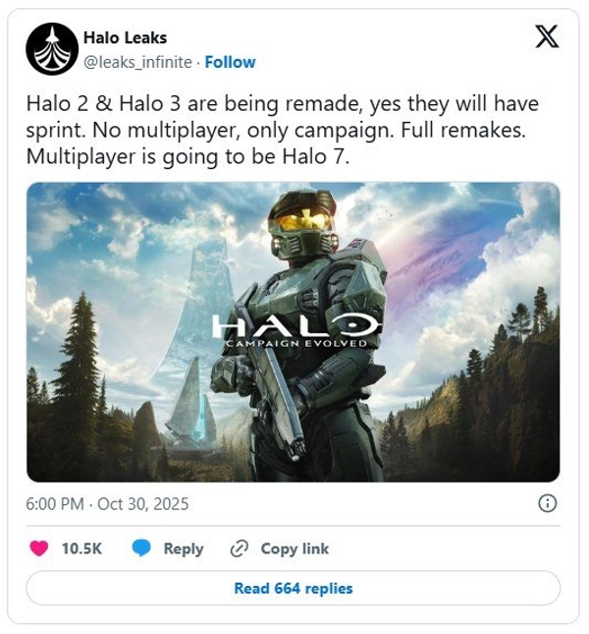
Task: Open the tweet info circle icon
Action: pyautogui.click(x=548, y=504)
